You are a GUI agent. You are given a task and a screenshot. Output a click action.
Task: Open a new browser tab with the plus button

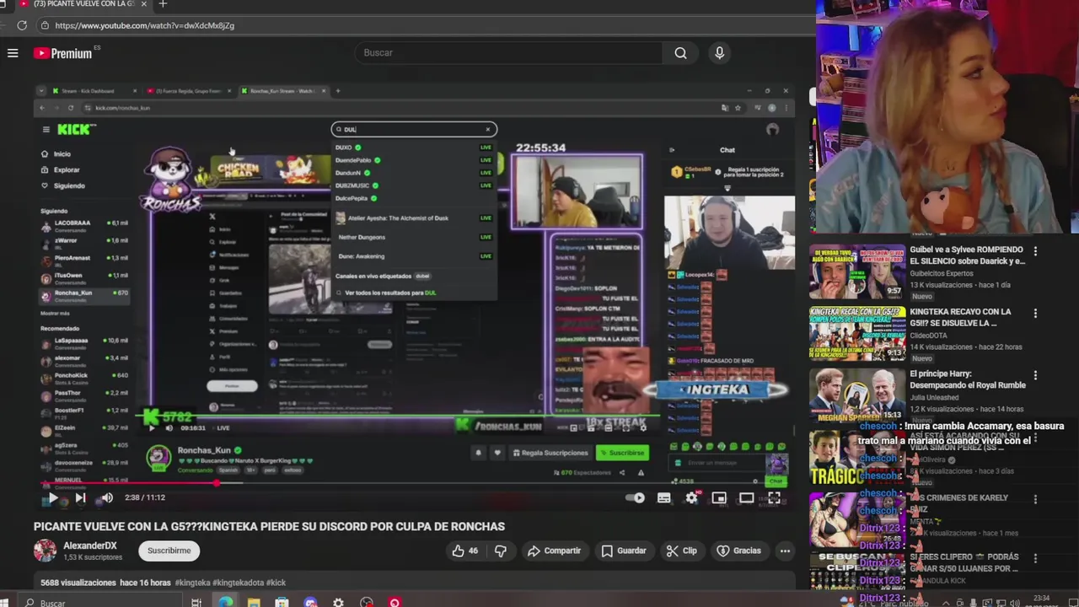pyautogui.click(x=163, y=4)
